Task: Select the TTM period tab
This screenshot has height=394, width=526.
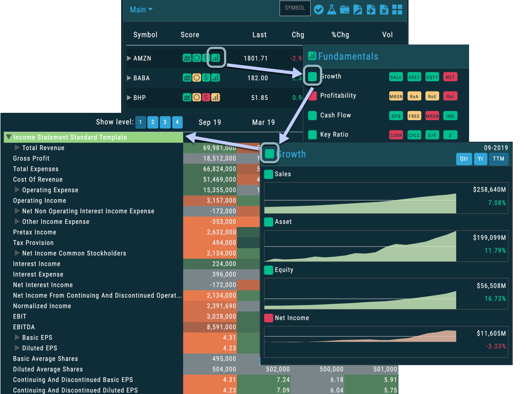Action: click(498, 159)
